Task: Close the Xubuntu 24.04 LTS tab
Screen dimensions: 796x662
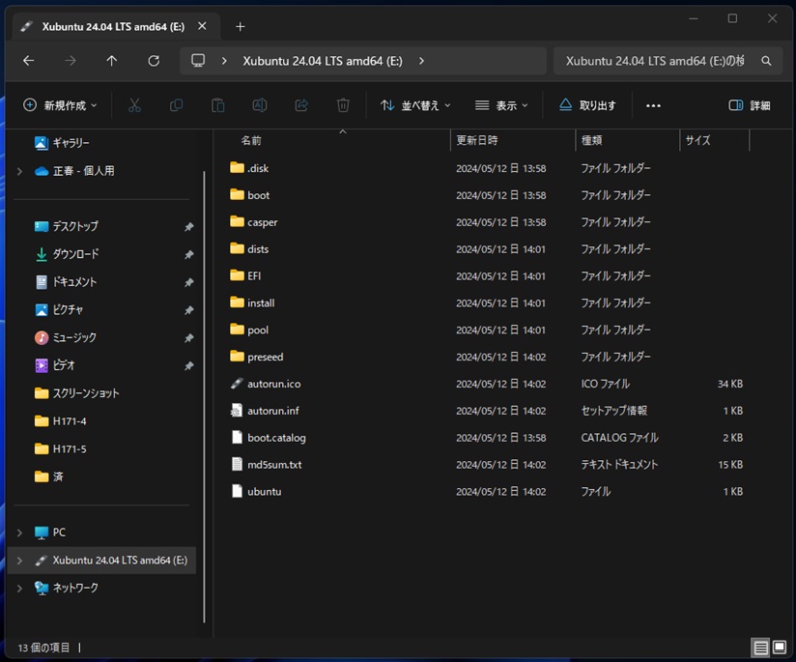Action: point(202,26)
